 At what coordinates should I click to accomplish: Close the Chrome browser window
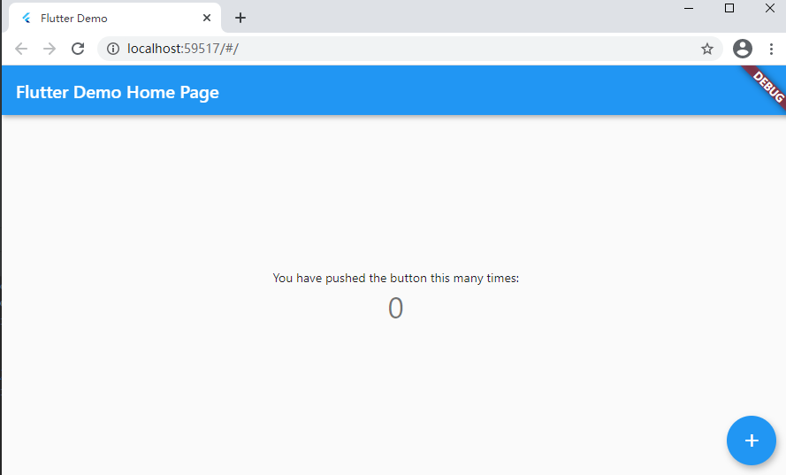tap(769, 8)
